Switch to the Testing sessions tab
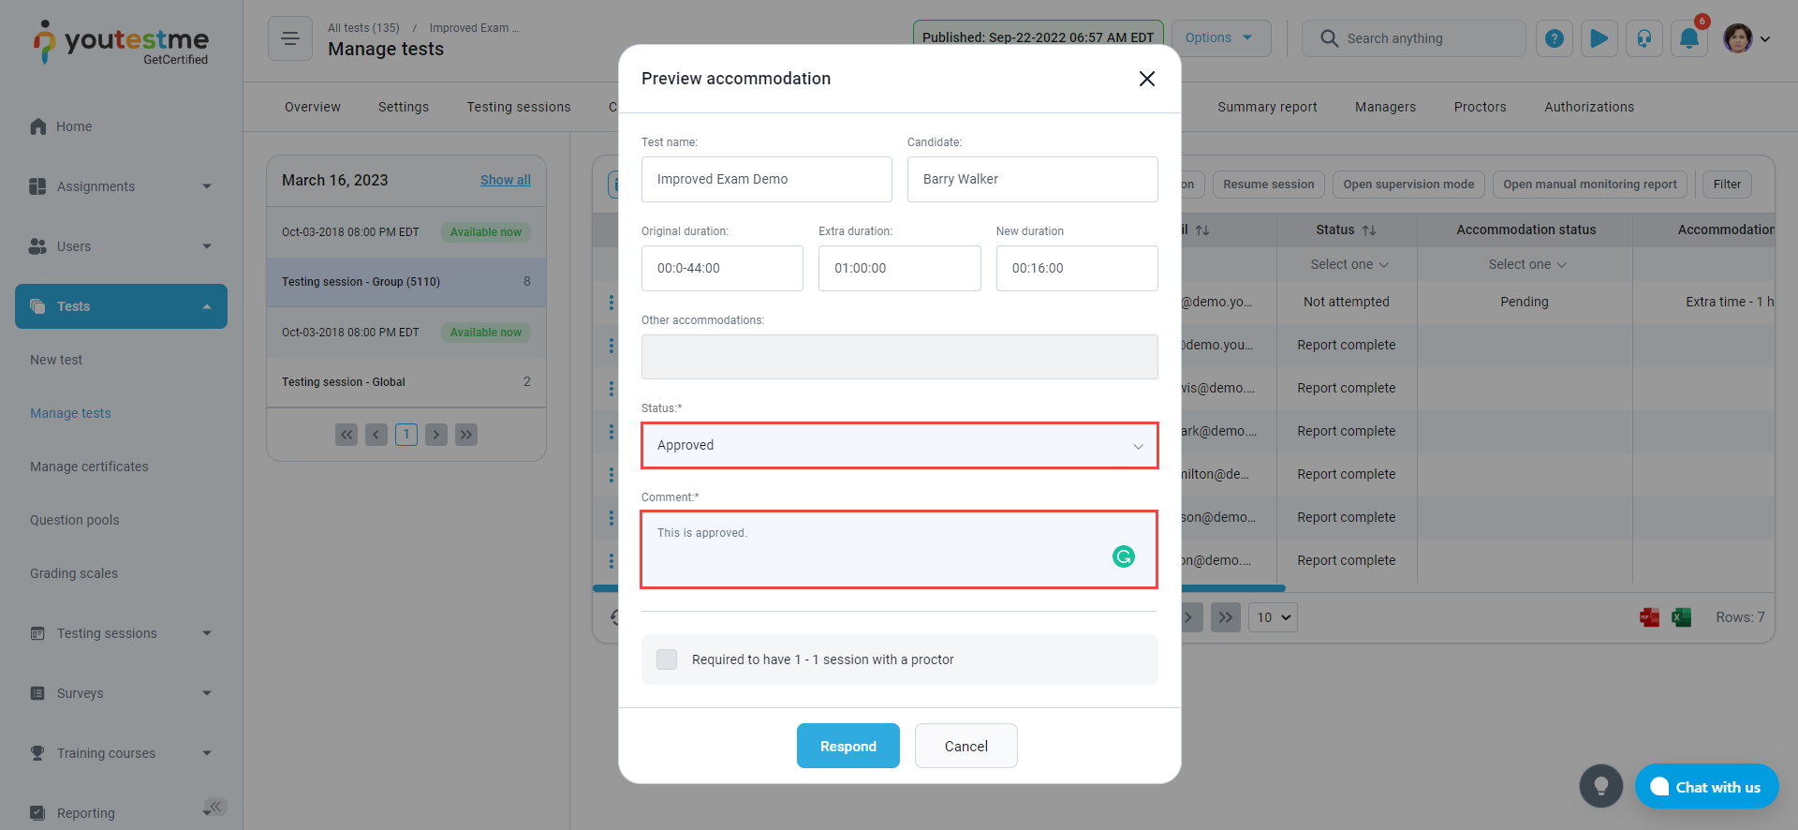This screenshot has width=1798, height=830. pos(519,107)
